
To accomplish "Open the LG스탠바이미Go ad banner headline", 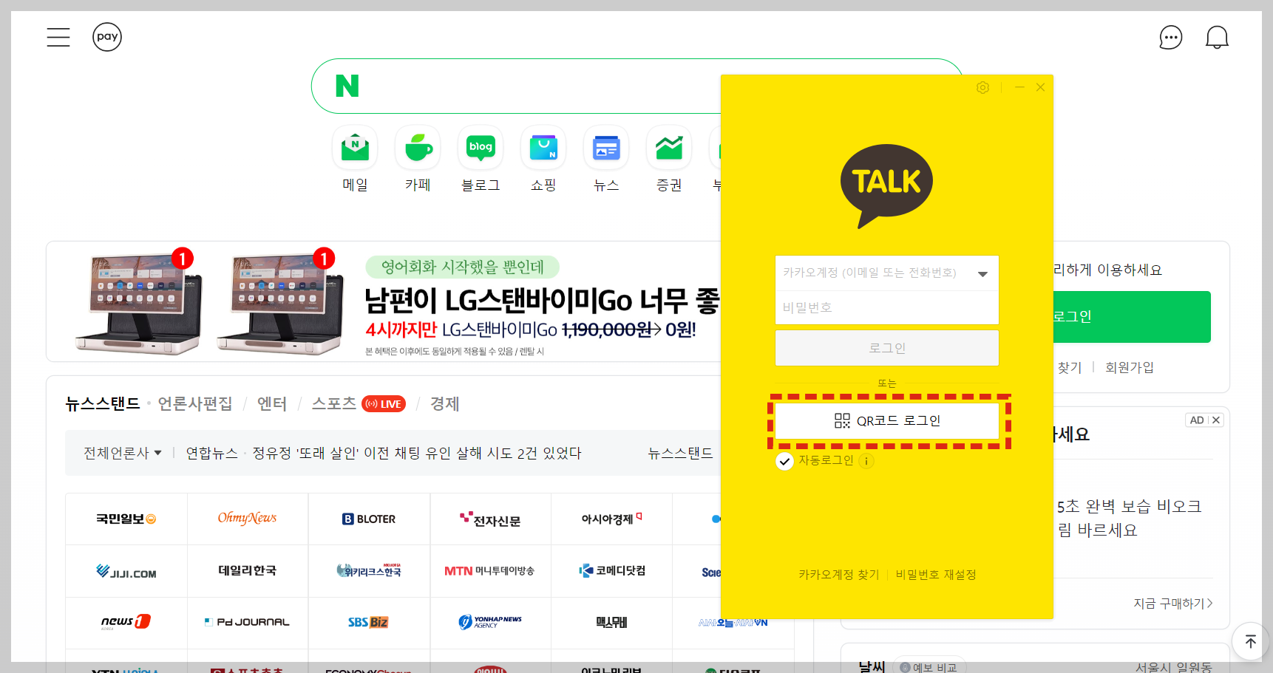I will tap(542, 301).
